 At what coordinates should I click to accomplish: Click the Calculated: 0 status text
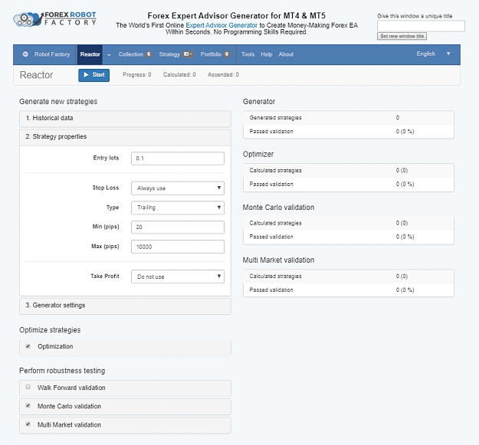(x=179, y=75)
